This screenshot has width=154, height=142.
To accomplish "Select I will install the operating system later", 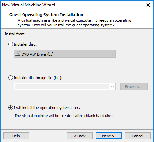I will coord(10,108).
